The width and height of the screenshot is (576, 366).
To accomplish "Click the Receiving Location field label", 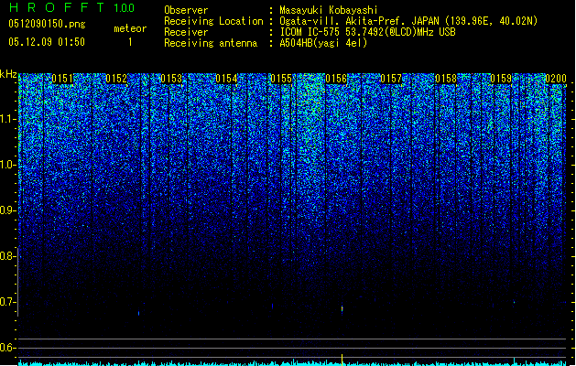I will [x=213, y=21].
